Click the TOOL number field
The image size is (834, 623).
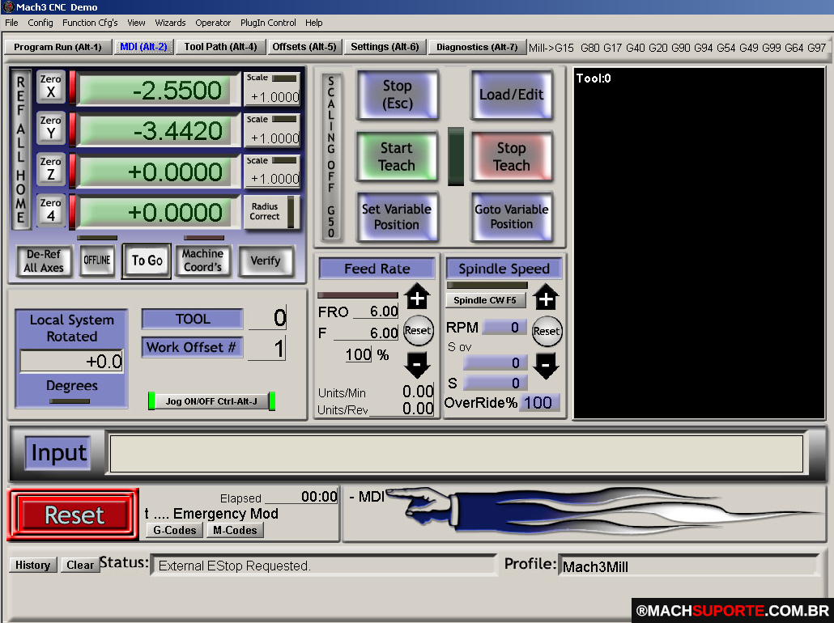(x=267, y=318)
